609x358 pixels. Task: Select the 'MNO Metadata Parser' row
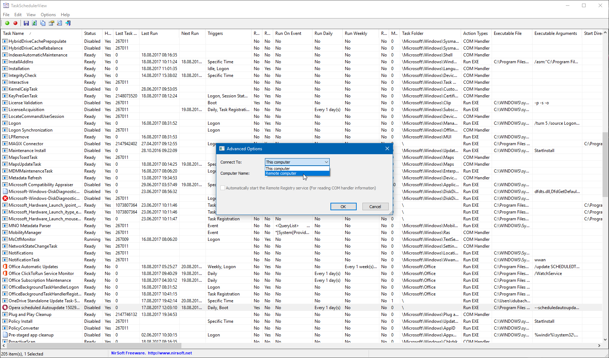(x=302, y=226)
